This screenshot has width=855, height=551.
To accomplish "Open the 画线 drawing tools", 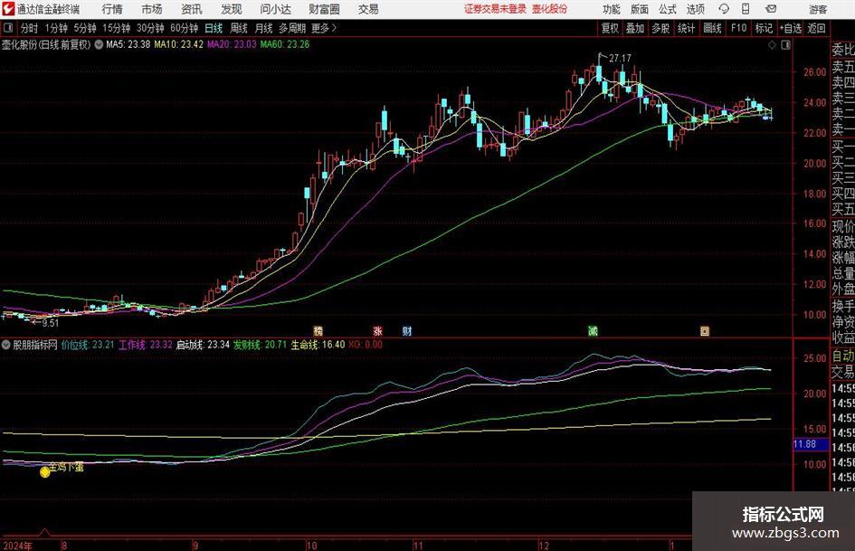I will tap(712, 28).
